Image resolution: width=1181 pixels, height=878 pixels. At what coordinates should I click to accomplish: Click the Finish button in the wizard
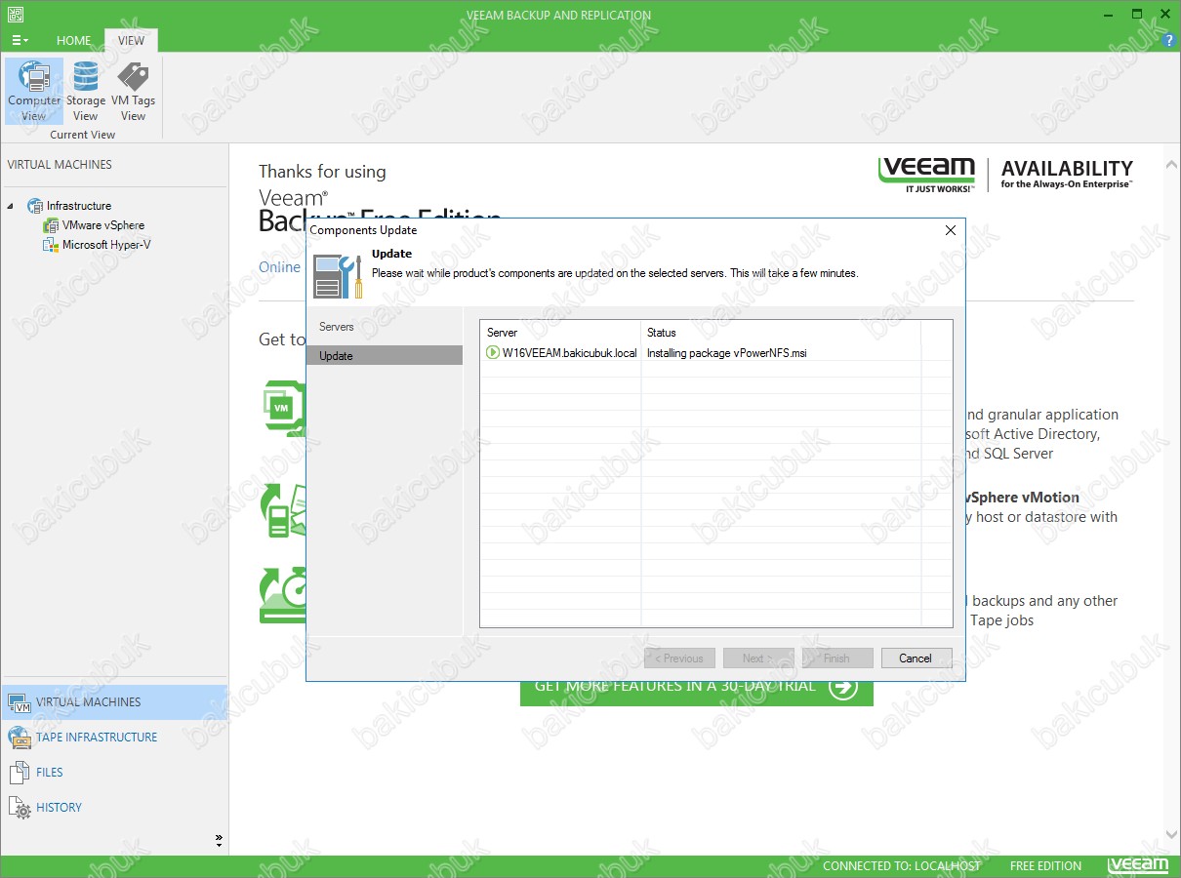tap(837, 658)
